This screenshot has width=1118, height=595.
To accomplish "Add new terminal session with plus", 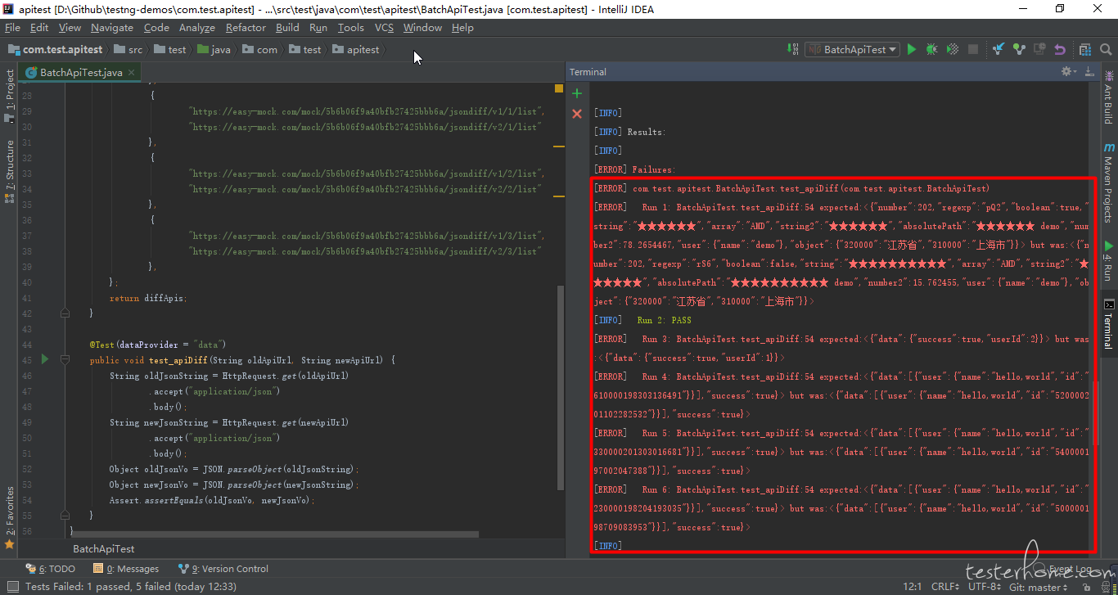I will click(577, 94).
